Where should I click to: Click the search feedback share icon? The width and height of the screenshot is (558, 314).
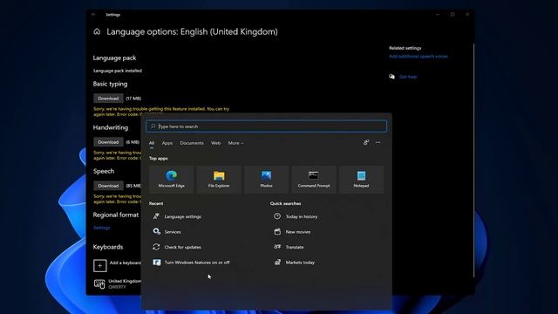click(x=366, y=142)
